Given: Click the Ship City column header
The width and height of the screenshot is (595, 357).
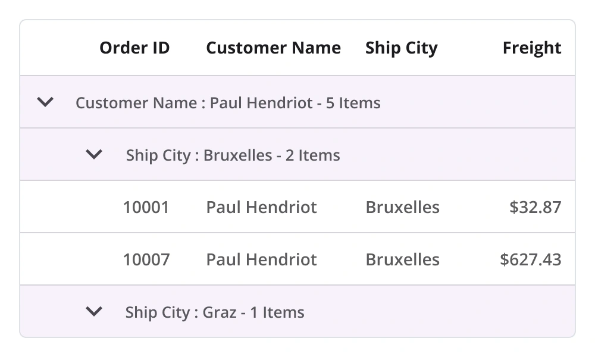Looking at the screenshot, I should (x=401, y=48).
